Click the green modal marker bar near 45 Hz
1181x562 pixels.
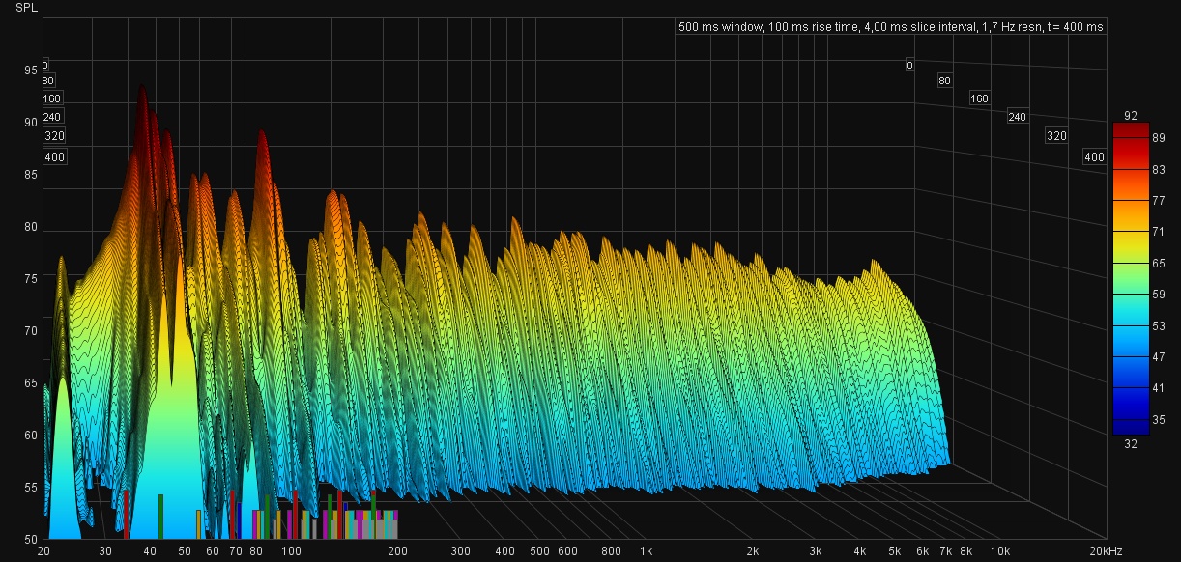pos(160,517)
